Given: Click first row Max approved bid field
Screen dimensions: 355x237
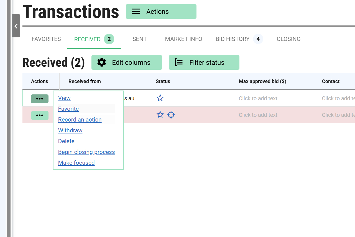Looking at the screenshot, I should coord(258,98).
